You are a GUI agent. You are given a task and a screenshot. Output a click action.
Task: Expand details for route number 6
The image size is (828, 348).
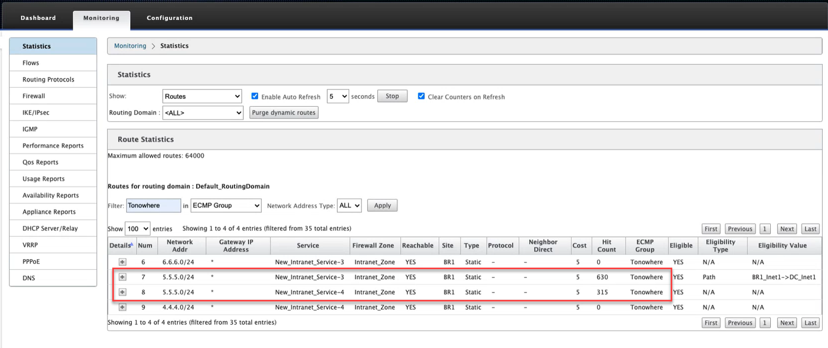[x=122, y=262]
